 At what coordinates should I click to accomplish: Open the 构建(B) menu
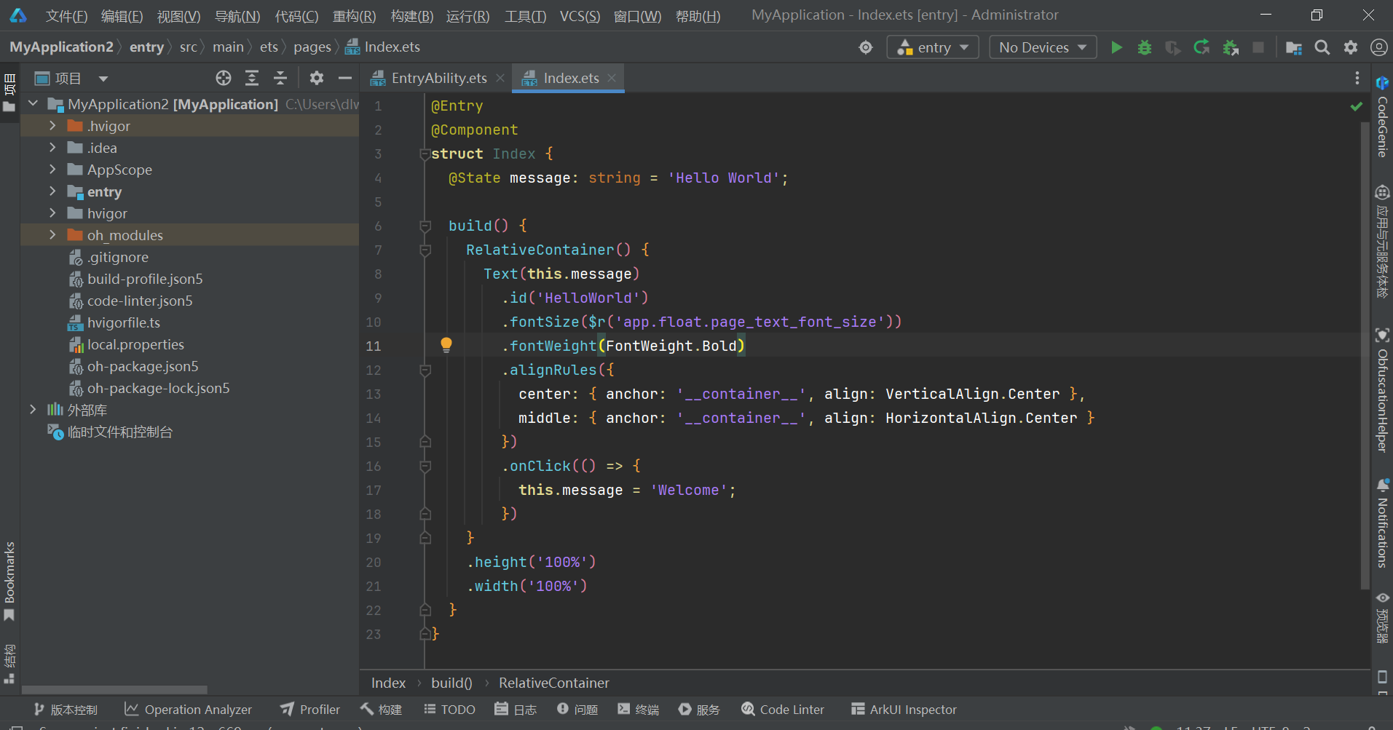click(x=411, y=16)
